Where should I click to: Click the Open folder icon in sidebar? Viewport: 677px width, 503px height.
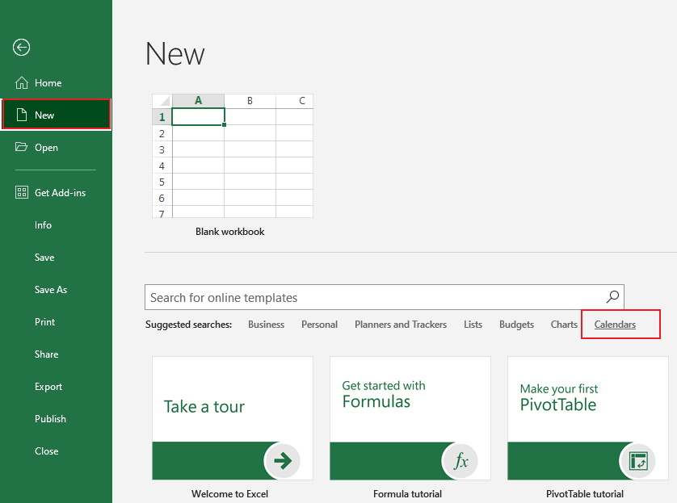click(x=22, y=147)
